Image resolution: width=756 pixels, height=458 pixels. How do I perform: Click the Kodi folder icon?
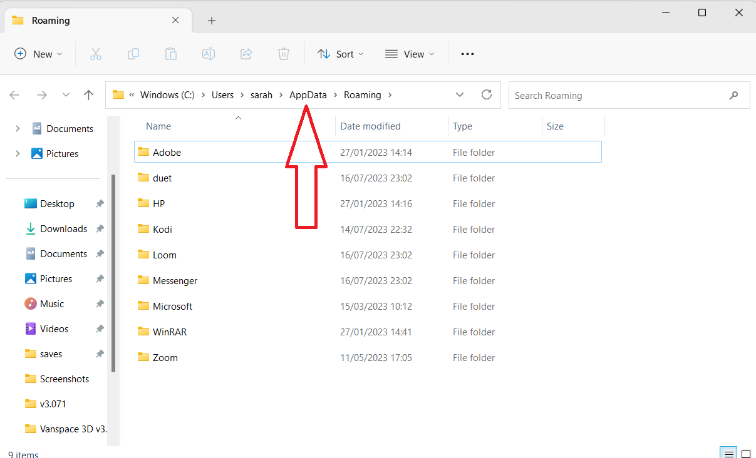click(x=143, y=229)
